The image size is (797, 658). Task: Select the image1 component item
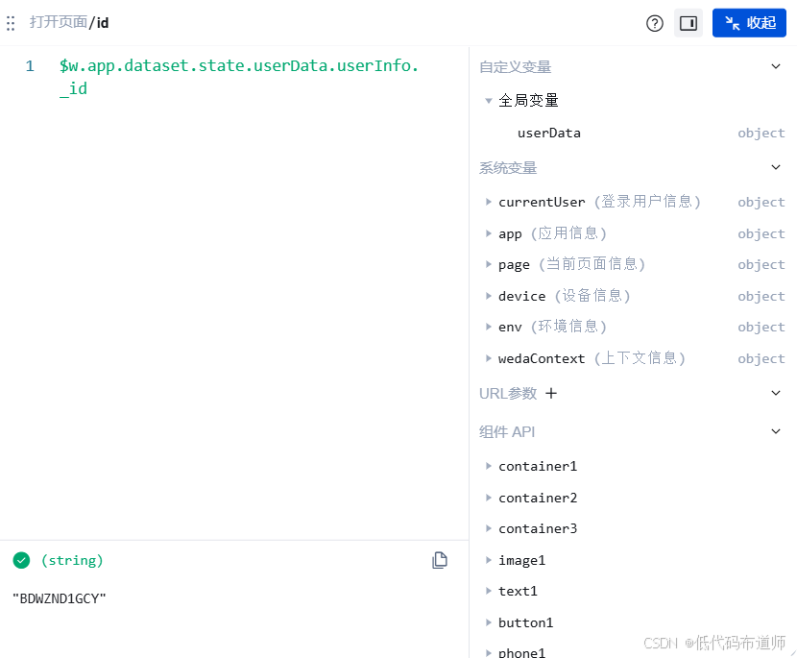521,561
